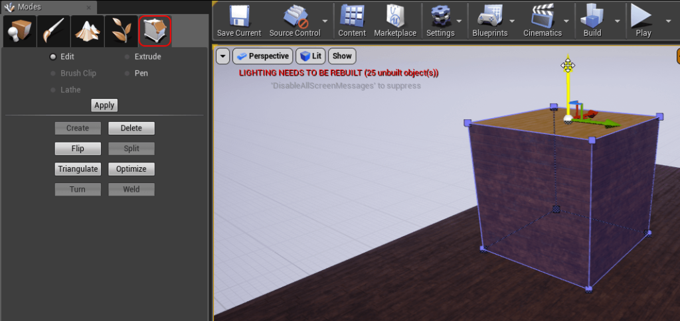The width and height of the screenshot is (680, 321).
Task: Select the Edit radio button
Action: (x=53, y=57)
